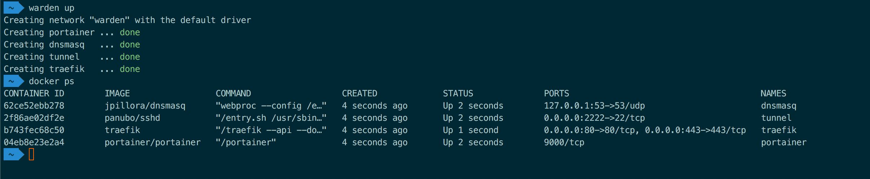Click the 'tunnel' name in NAMES column
The width and height of the screenshot is (870, 179).
pyautogui.click(x=776, y=118)
